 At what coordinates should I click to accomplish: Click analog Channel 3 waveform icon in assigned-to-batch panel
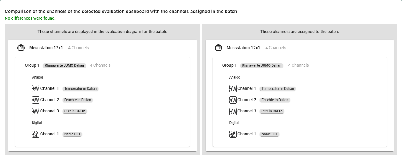pos(233,111)
